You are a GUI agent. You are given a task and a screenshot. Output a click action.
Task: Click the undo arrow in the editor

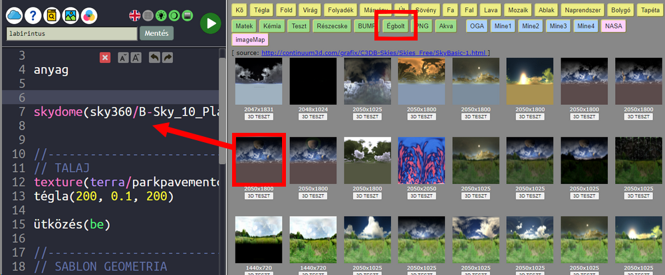click(x=154, y=58)
